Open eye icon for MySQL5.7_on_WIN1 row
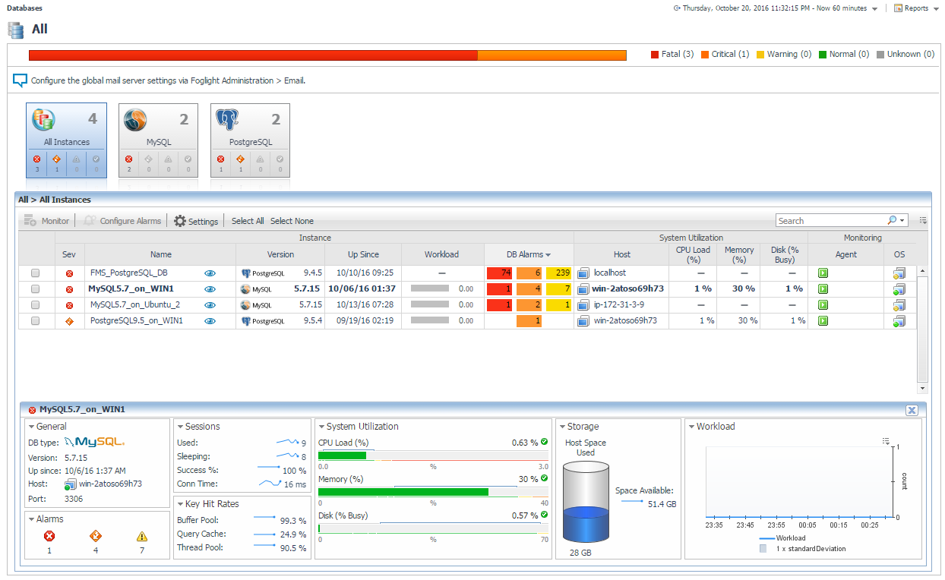 tap(210, 289)
